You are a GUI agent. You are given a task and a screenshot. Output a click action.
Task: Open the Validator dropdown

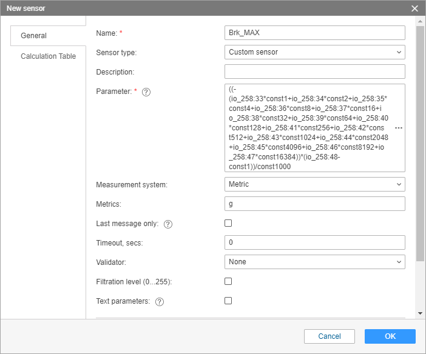click(x=314, y=262)
